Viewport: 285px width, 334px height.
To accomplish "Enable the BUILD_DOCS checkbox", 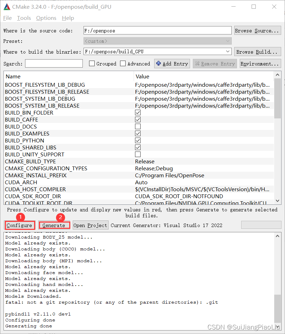I will click(138, 126).
